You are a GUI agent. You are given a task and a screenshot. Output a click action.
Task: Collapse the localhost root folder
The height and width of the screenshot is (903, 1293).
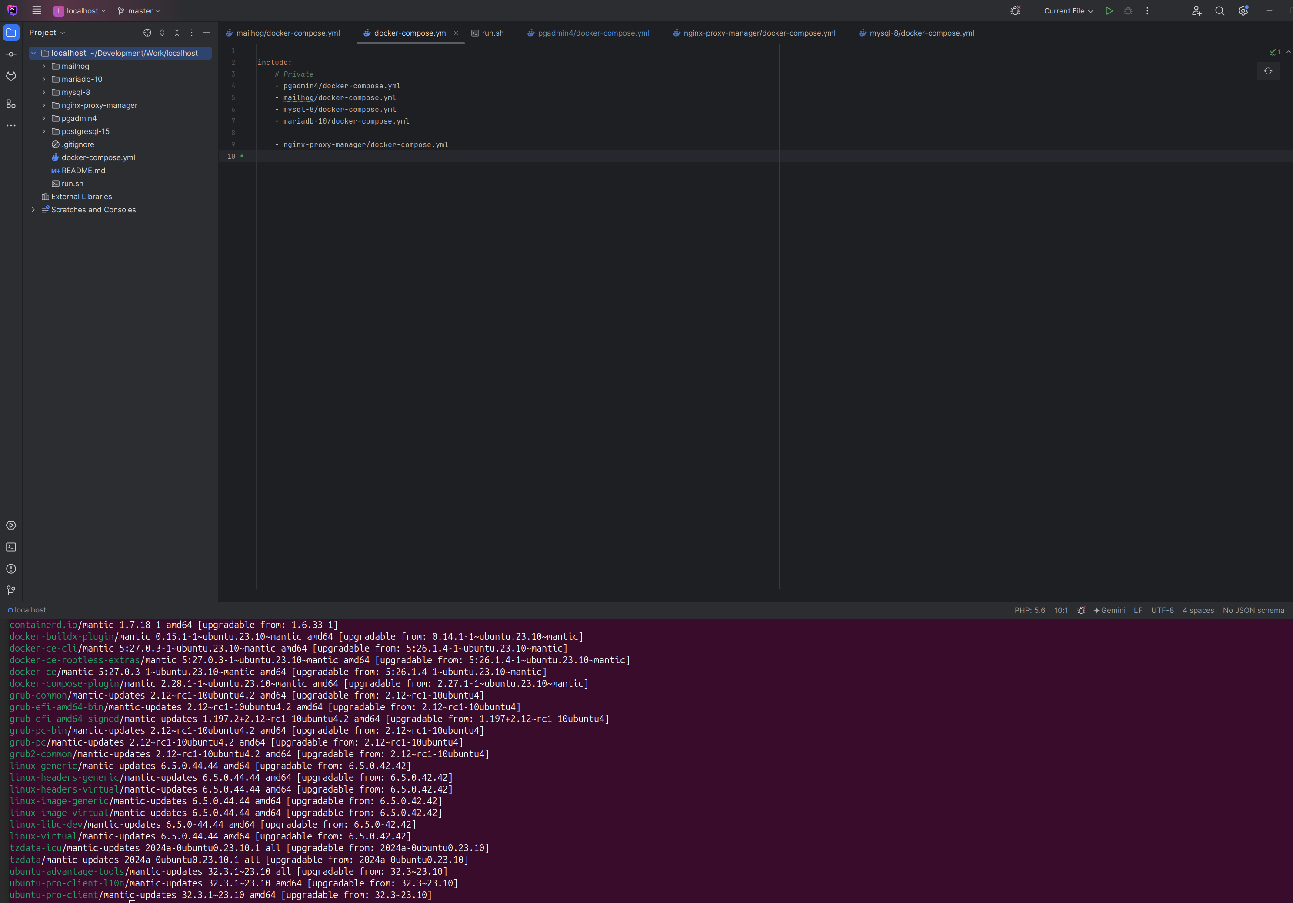pyautogui.click(x=34, y=53)
